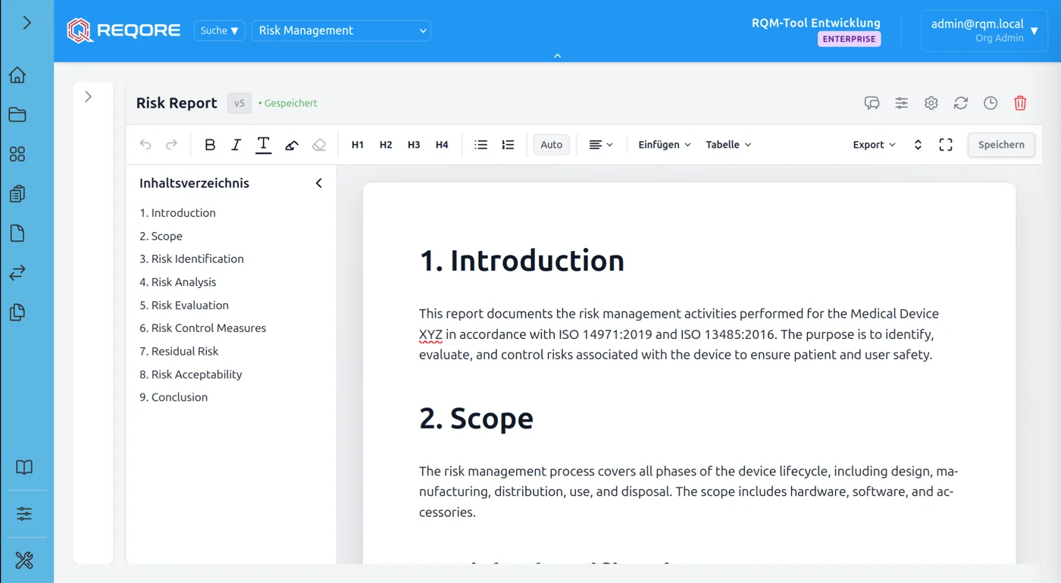The image size is (1061, 583).
Task: Enter fullscreen editor mode
Action: 946,145
